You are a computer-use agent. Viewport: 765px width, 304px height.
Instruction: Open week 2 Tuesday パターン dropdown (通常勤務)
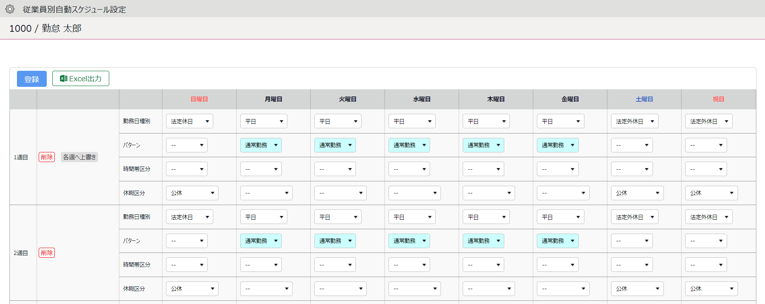point(335,241)
